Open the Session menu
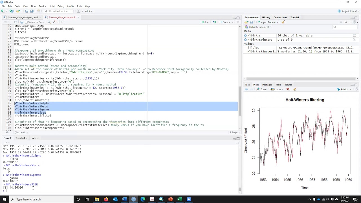361x203 pixels. click(43, 6)
